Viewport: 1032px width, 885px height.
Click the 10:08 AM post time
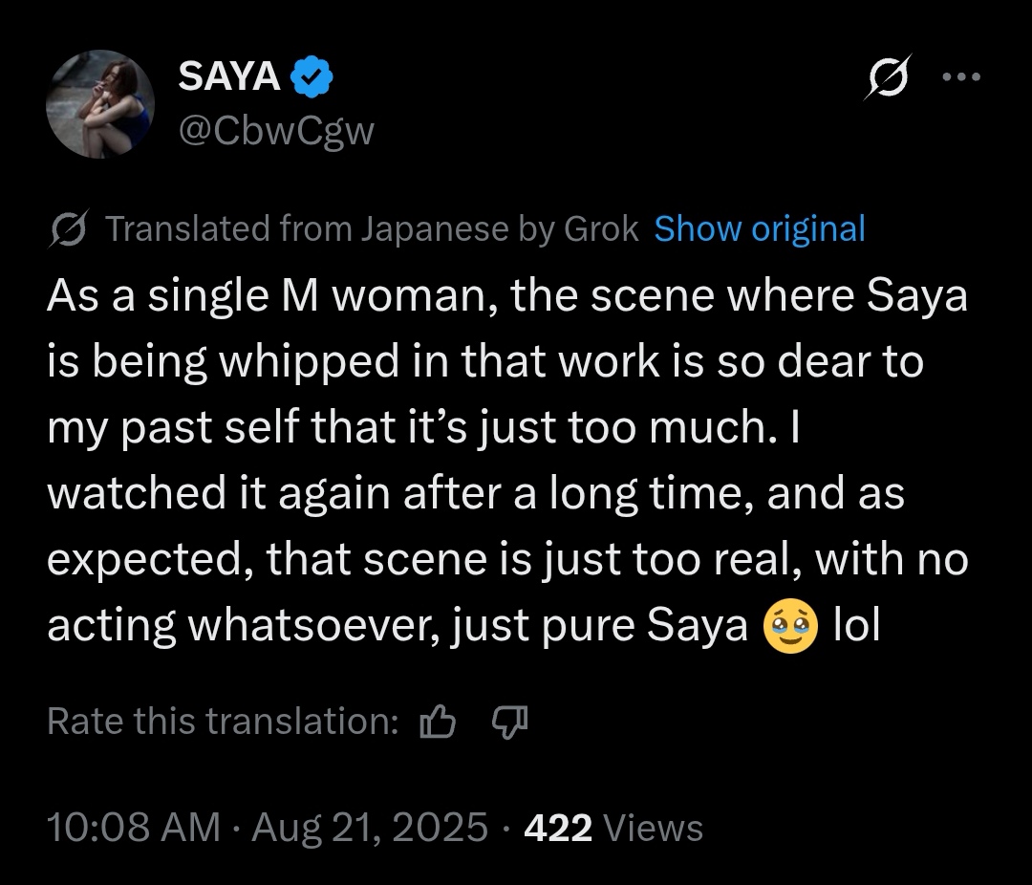134,828
